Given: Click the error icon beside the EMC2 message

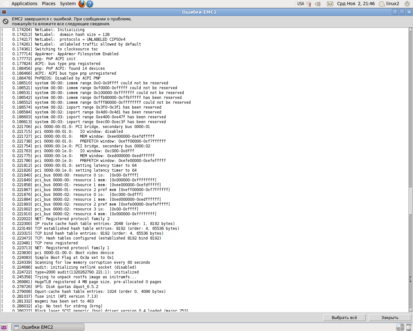Looking at the screenshot, I should (x=5, y=21).
